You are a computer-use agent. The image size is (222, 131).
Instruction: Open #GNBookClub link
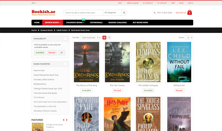pos(40,84)
